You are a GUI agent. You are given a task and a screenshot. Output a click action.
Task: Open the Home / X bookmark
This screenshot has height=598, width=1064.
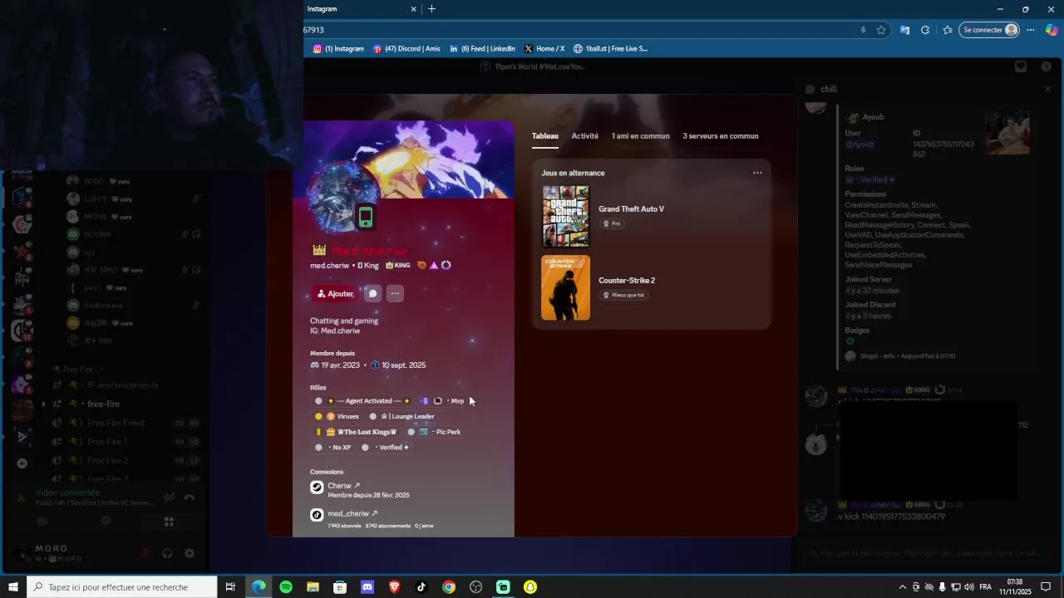(x=544, y=49)
